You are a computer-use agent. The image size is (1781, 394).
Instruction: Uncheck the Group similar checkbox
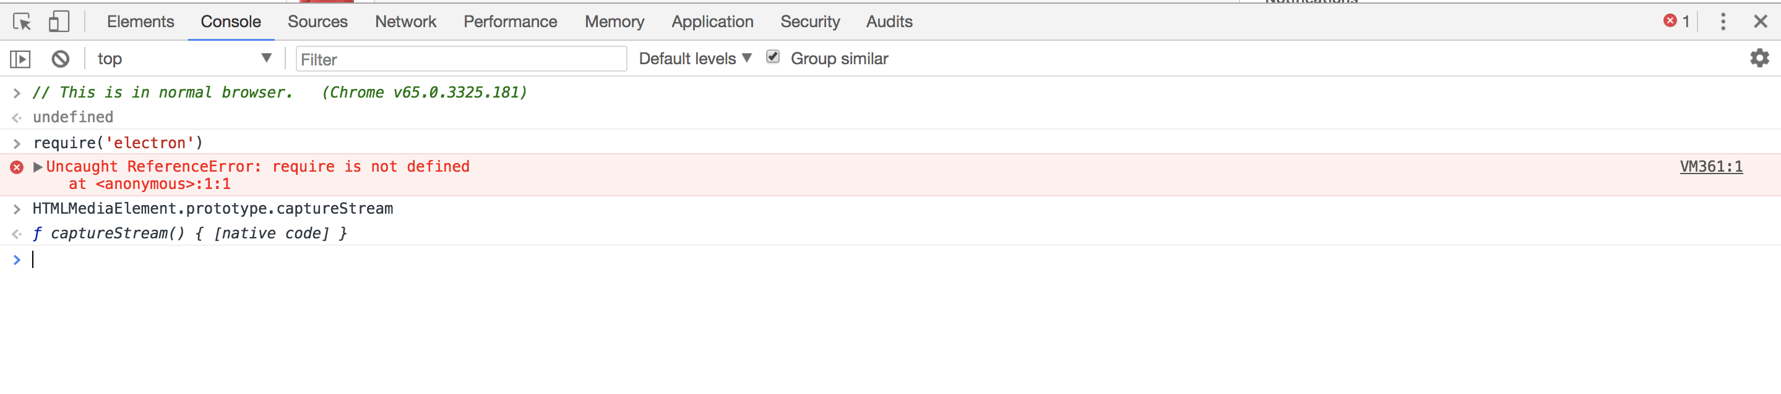(773, 57)
